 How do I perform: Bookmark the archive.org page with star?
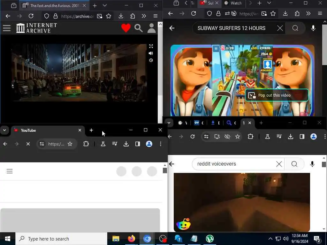109,16
